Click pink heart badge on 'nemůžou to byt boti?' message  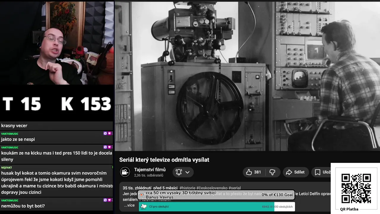[x=109, y=200]
